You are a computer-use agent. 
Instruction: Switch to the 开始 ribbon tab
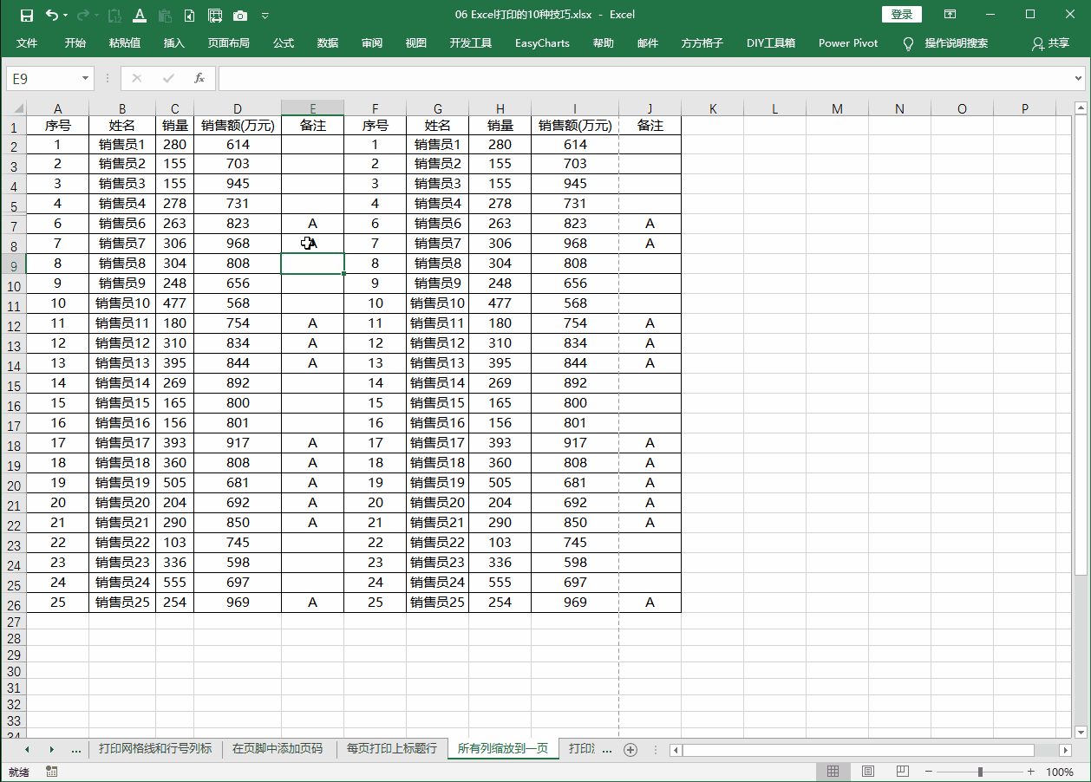tap(75, 43)
